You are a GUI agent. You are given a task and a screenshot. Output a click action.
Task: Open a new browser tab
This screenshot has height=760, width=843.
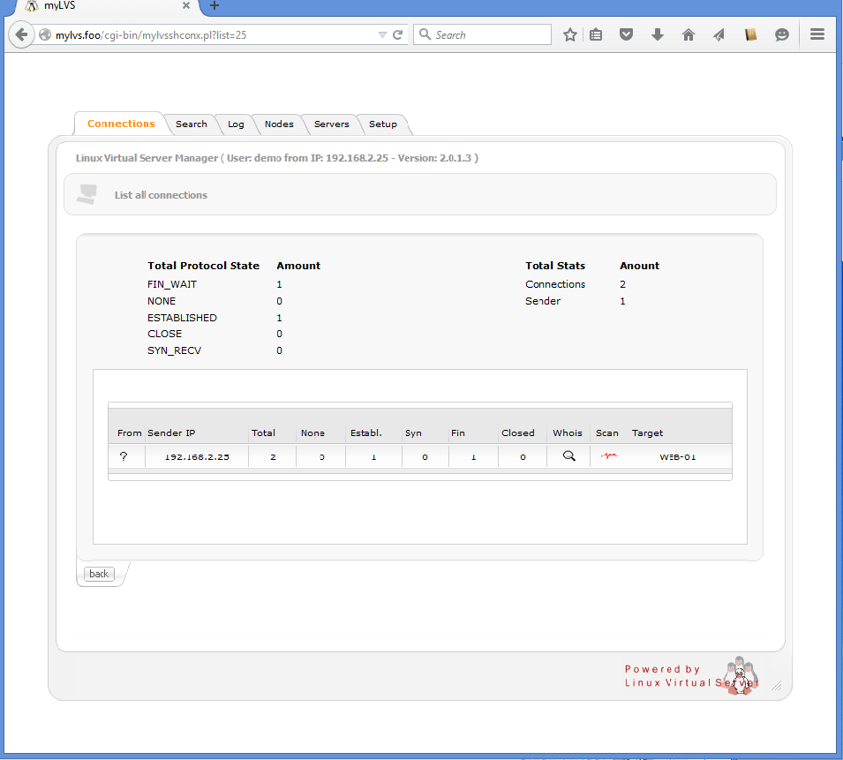click(215, 6)
